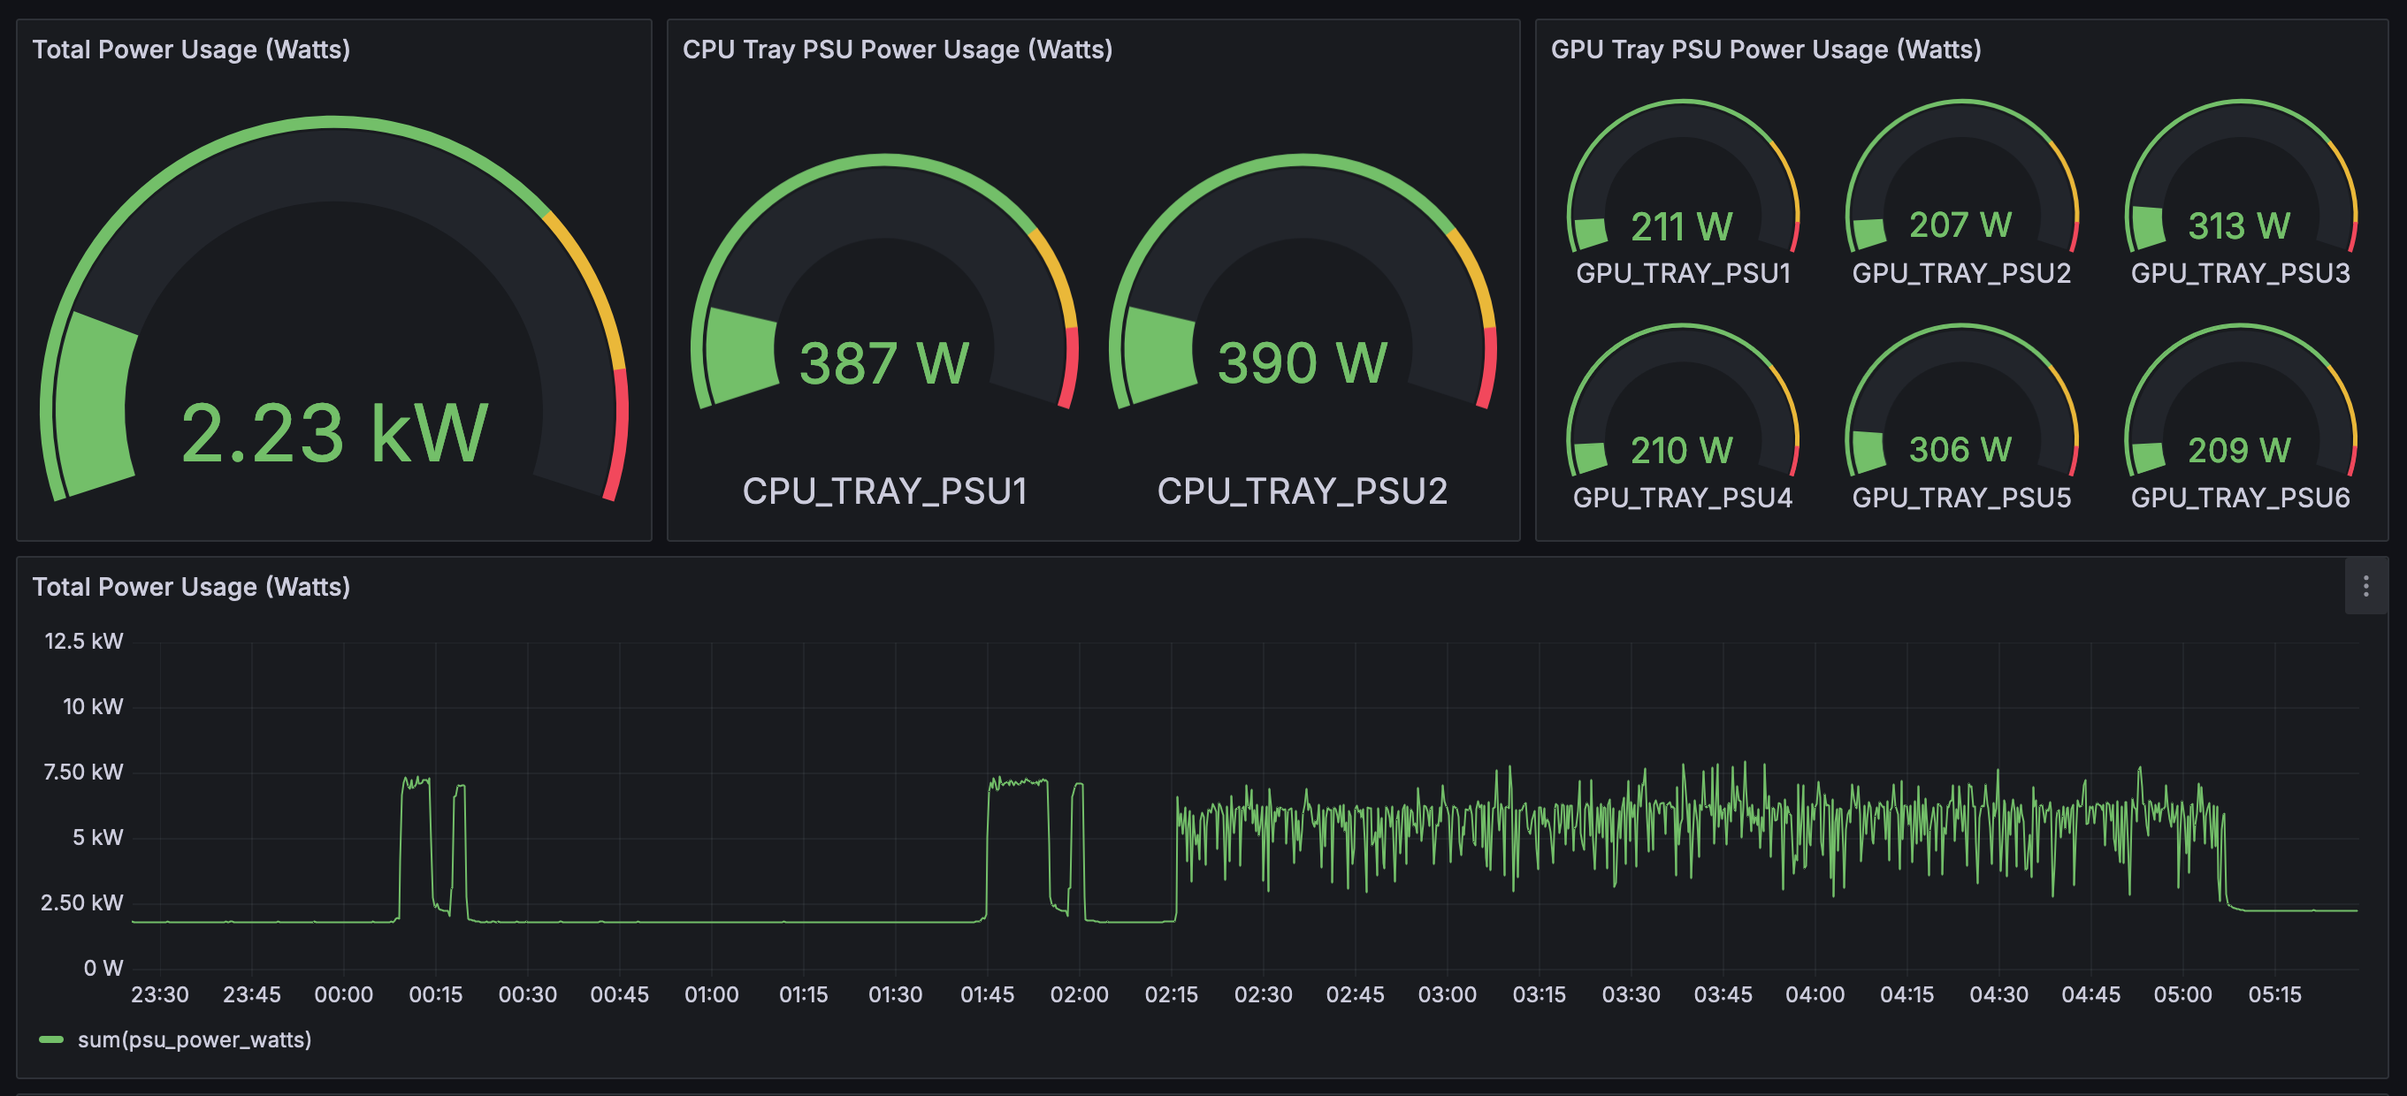
Task: Click the CPU_TRAY_PSU2 label
Action: point(1302,491)
